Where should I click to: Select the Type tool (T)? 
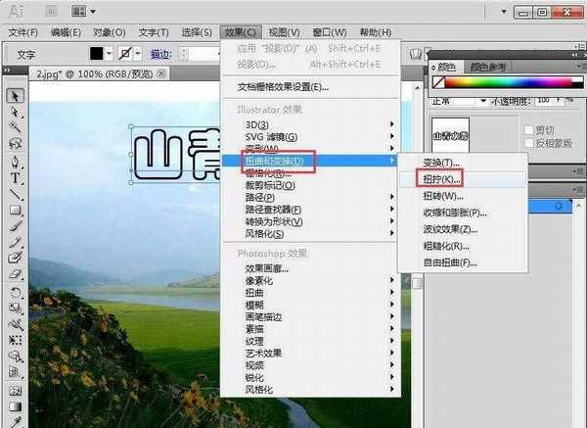(16, 178)
